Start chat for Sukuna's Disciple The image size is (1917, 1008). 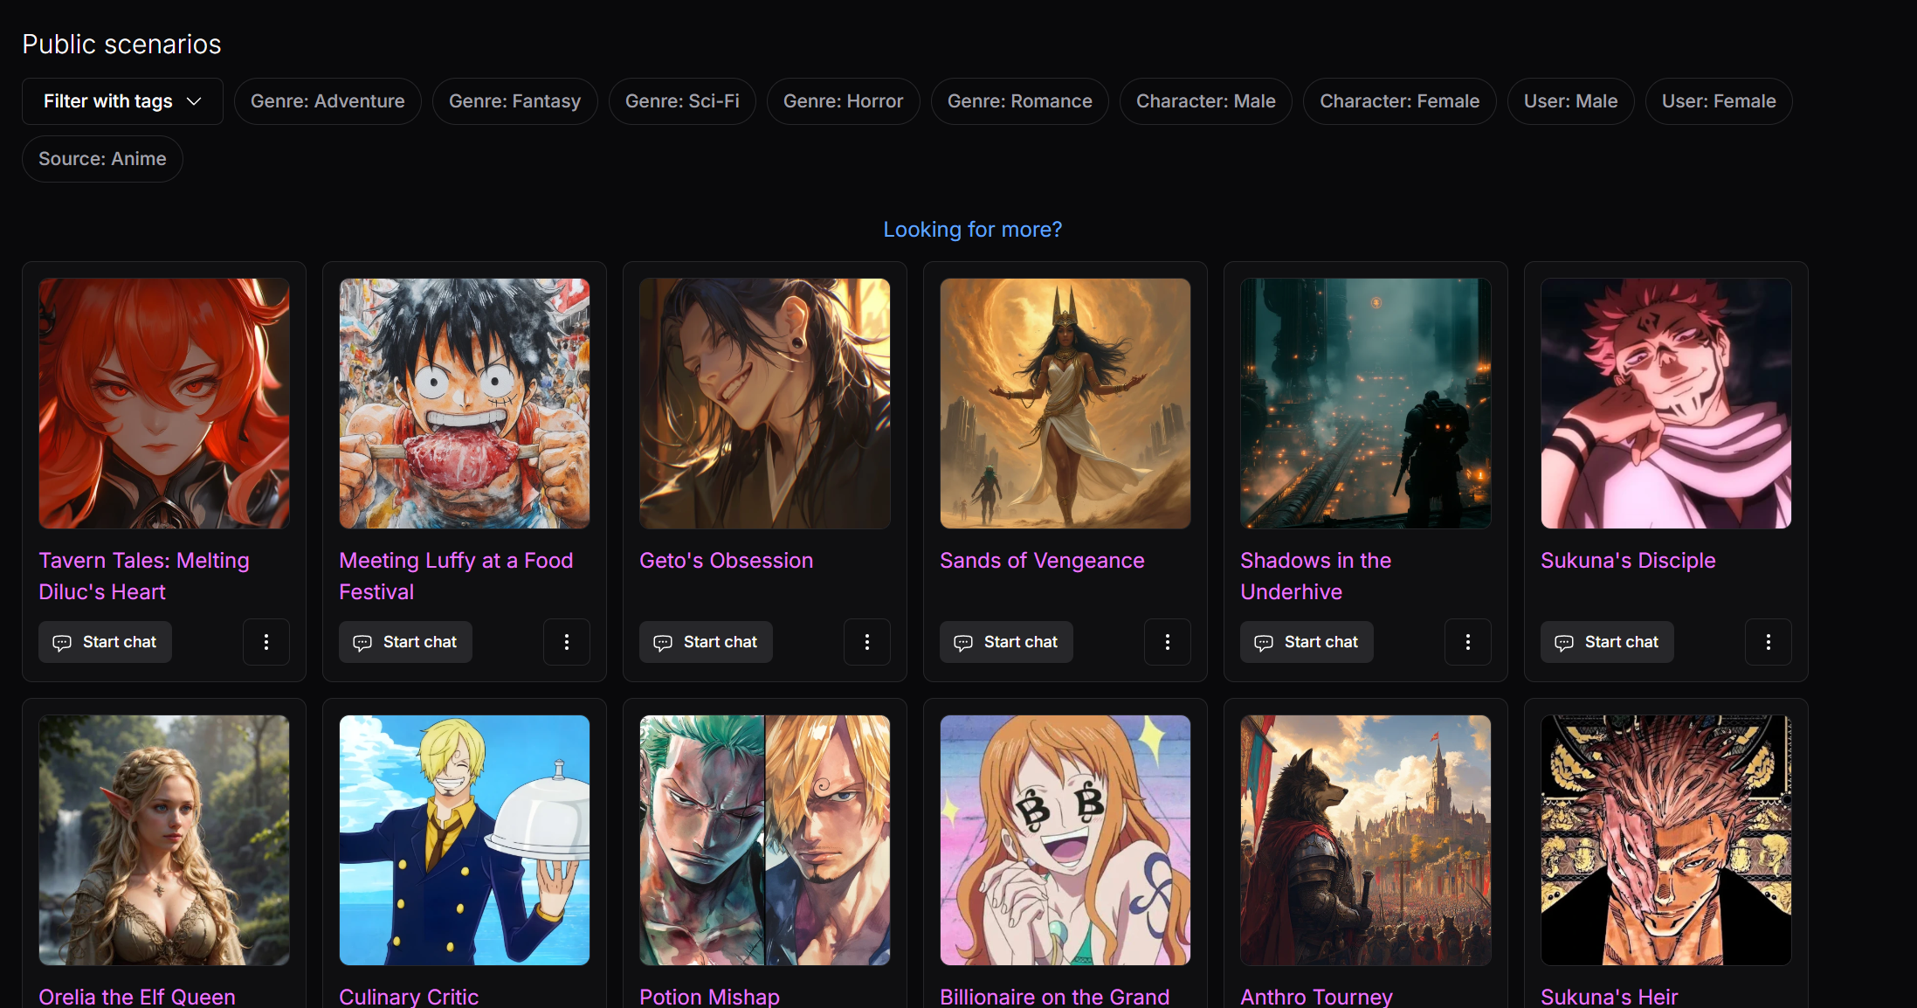pyautogui.click(x=1607, y=642)
